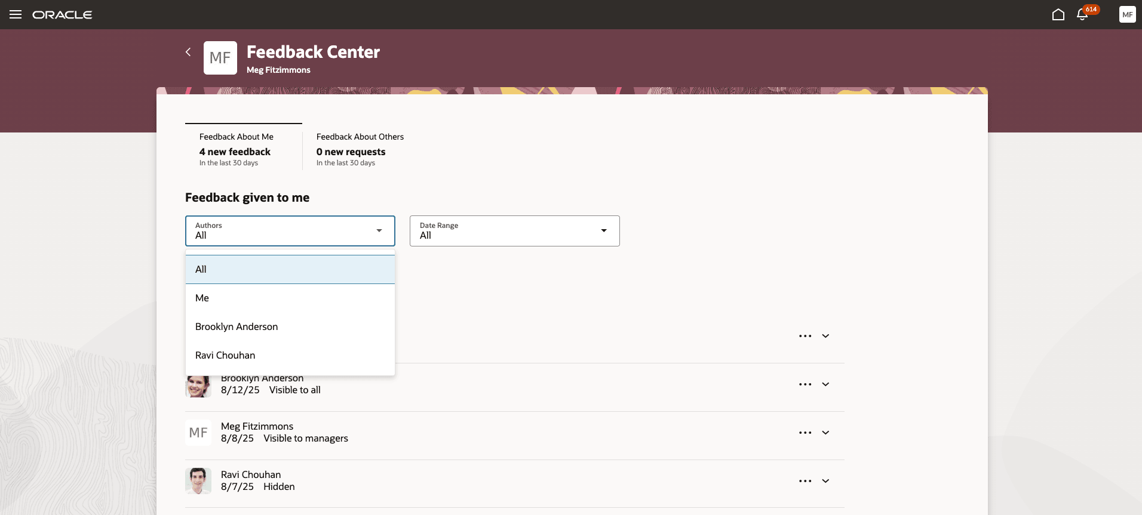Open the MF user profile menu
The height and width of the screenshot is (515, 1142).
pos(1127,14)
